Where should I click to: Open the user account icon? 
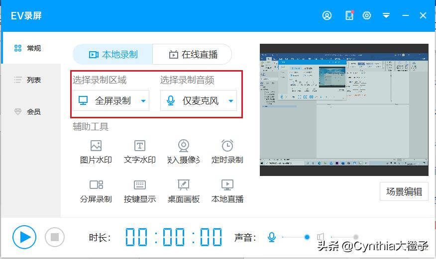point(327,15)
